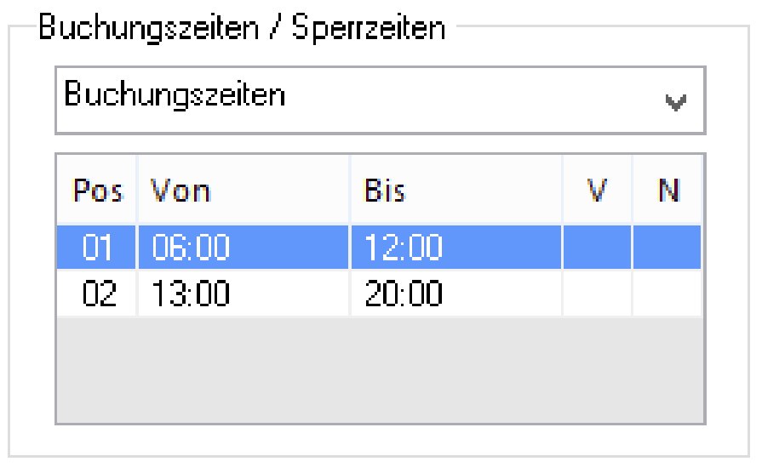The height and width of the screenshot is (473, 762).
Task: Click the Bis column header
Action: pyautogui.click(x=385, y=191)
